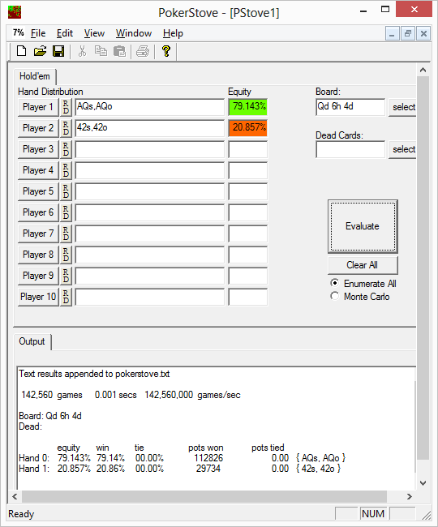
Task: Click the Player 4 button
Action: [x=38, y=170]
